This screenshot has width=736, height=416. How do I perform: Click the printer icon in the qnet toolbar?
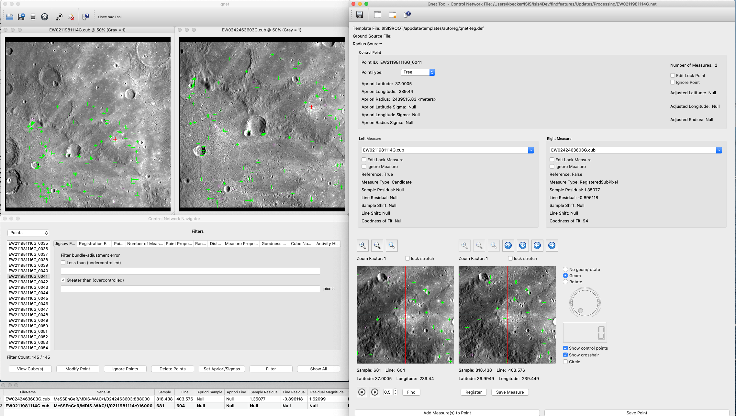[x=33, y=17]
